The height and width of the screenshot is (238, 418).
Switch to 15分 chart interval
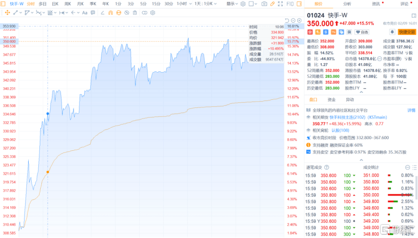tap(156, 4)
